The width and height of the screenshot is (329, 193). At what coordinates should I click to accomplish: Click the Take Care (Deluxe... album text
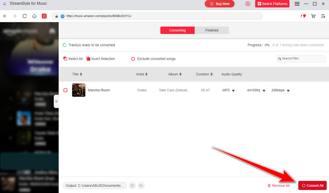coord(174,90)
